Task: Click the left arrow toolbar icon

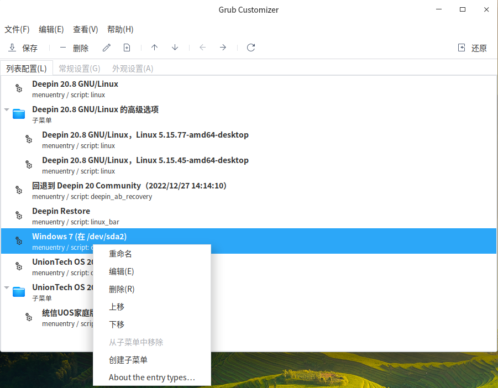Action: [x=203, y=48]
